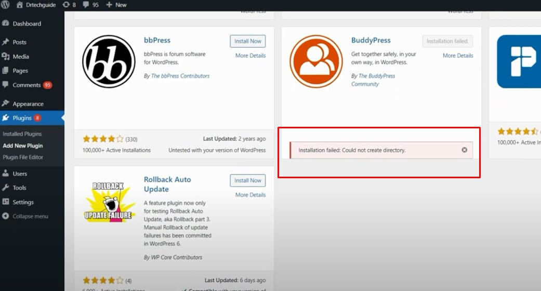Viewport: 541px width, 291px height.
Task: Click the Comments speech bubble sidebar icon
Action: pos(6,85)
